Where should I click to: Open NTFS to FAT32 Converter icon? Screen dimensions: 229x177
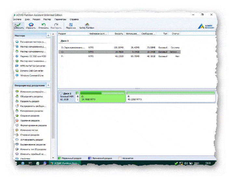pyautogui.click(x=17, y=66)
